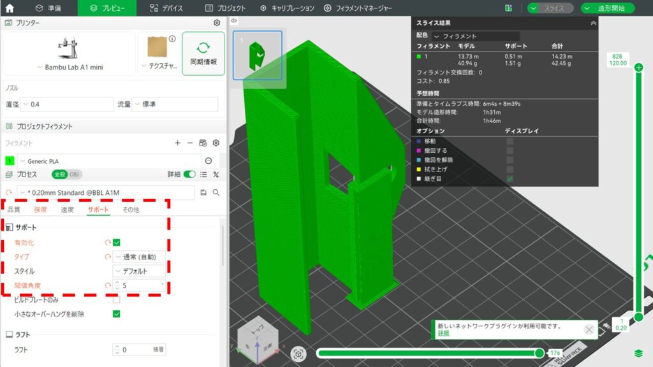653x367 pixels.
Task: Select the その他 settings tab
Action: (131, 209)
